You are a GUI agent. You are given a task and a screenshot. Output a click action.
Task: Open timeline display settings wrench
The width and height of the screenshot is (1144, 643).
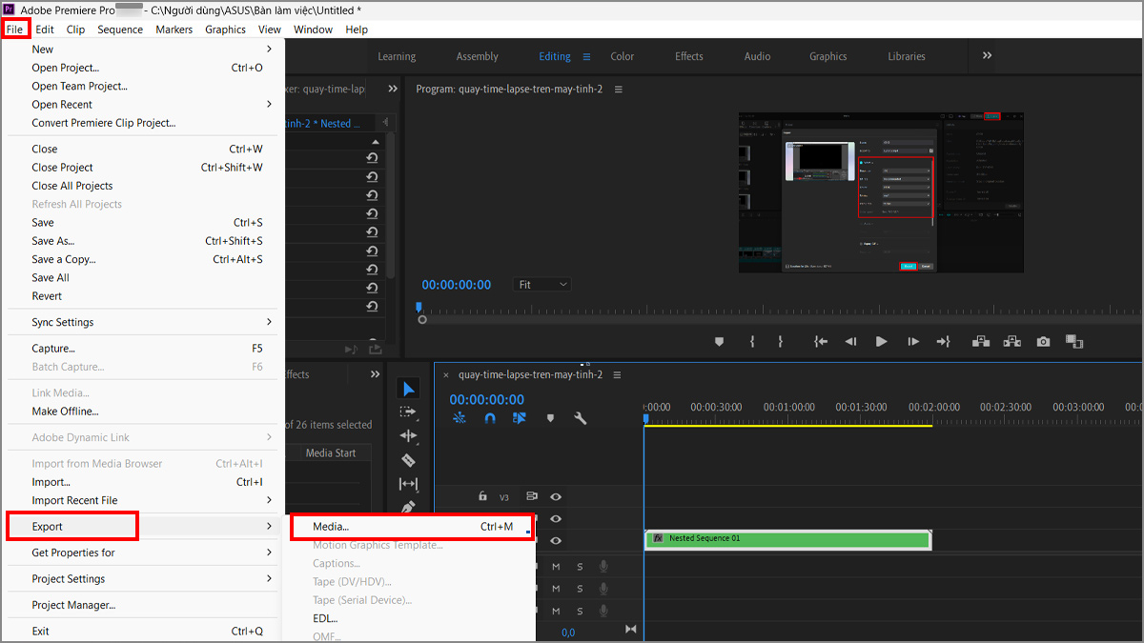click(580, 417)
